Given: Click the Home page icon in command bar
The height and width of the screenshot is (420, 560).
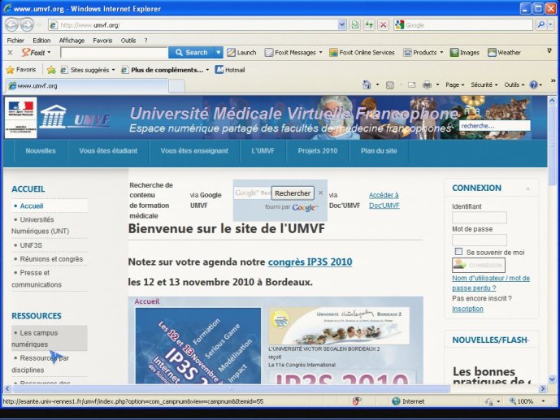Looking at the screenshot, I should (x=367, y=84).
